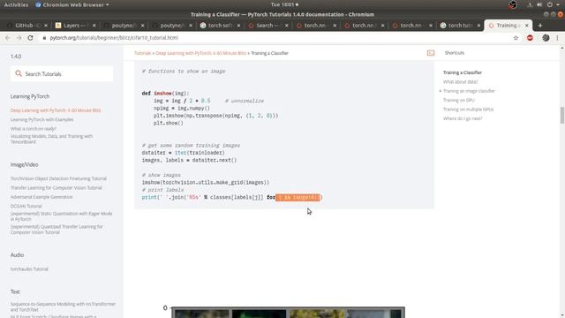Click the magnifier icon in Search Tutorials
The width and height of the screenshot is (565, 318).
click(19, 73)
